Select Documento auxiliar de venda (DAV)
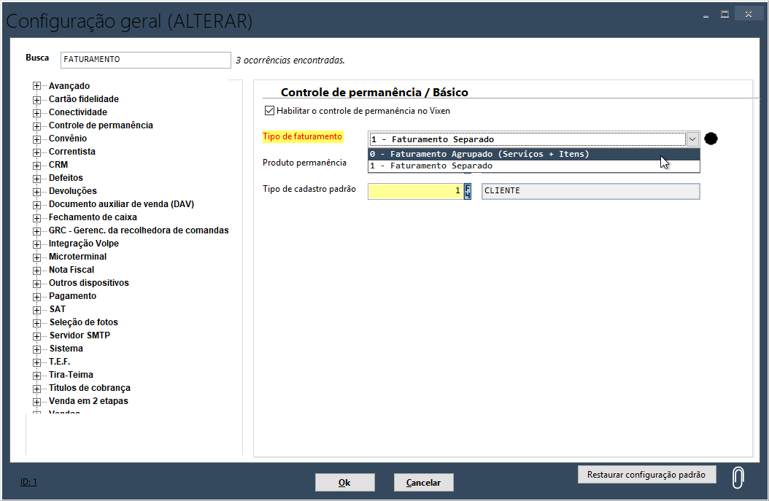Viewport: 769px width, 501px height. click(x=121, y=204)
